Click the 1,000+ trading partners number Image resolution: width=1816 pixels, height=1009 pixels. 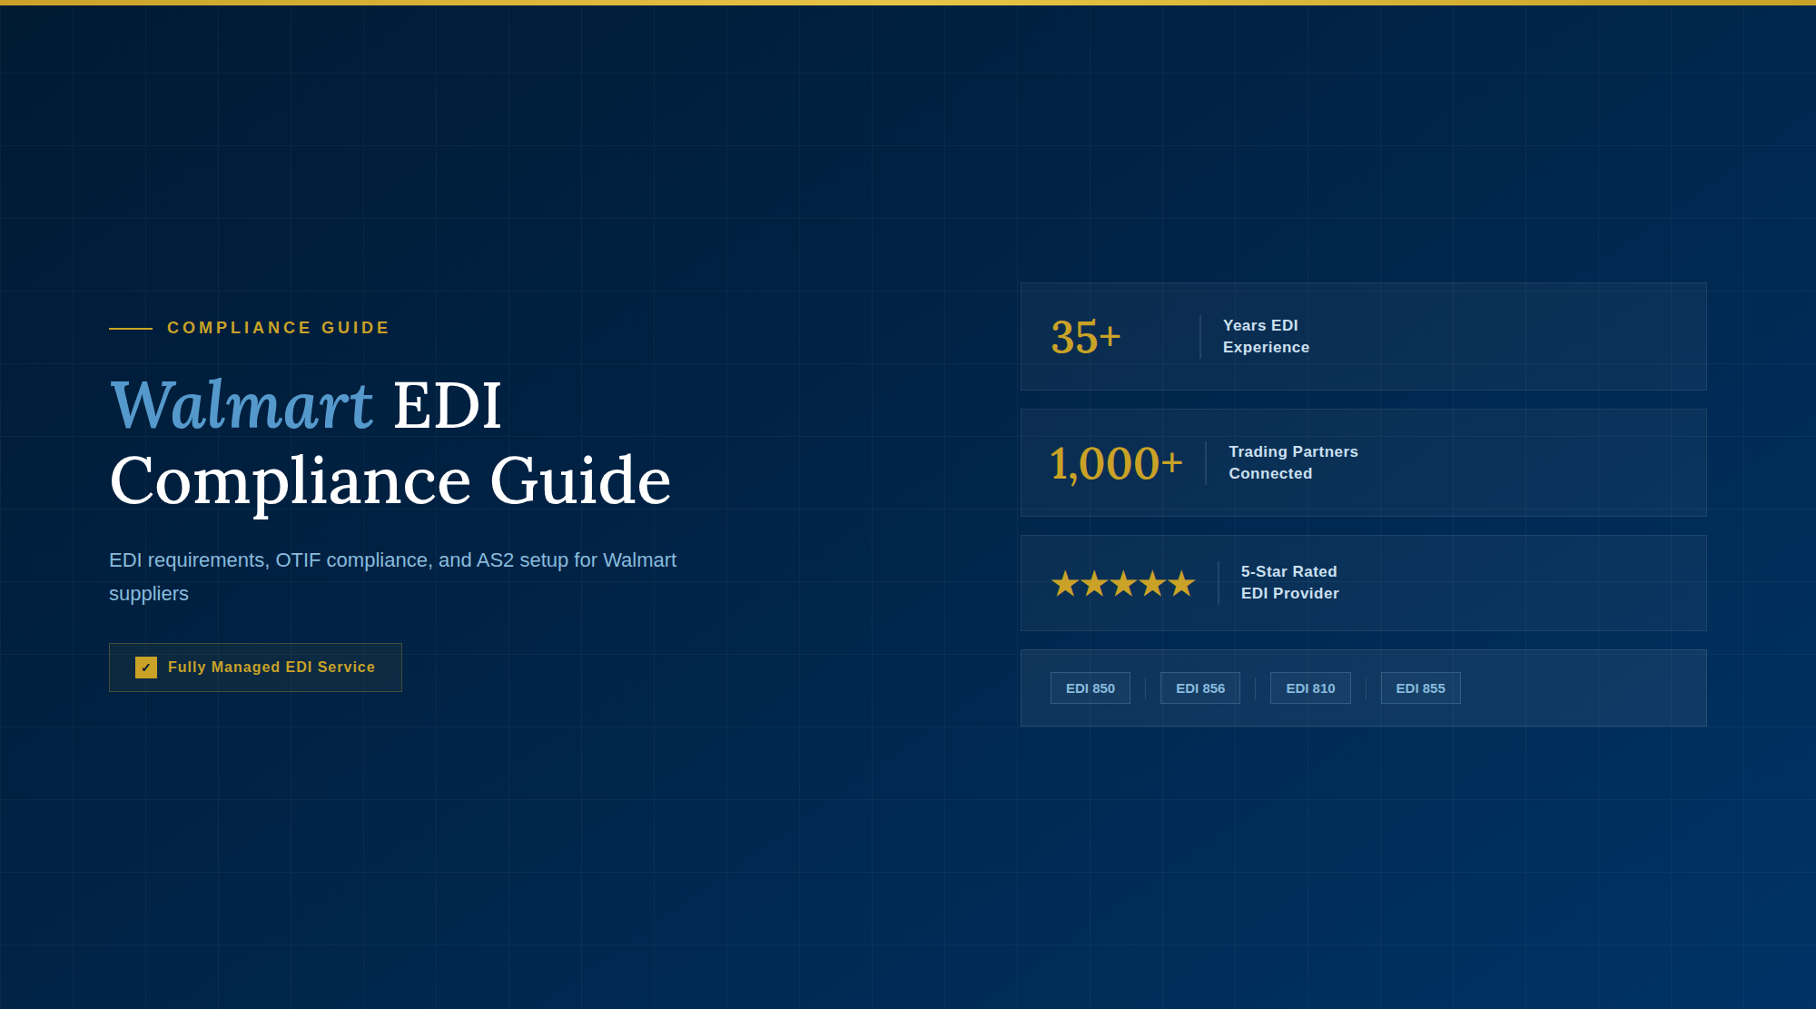[1116, 464]
